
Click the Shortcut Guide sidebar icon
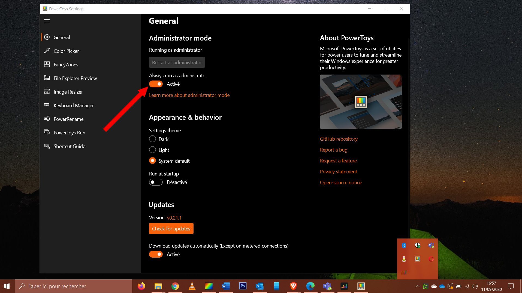47,146
